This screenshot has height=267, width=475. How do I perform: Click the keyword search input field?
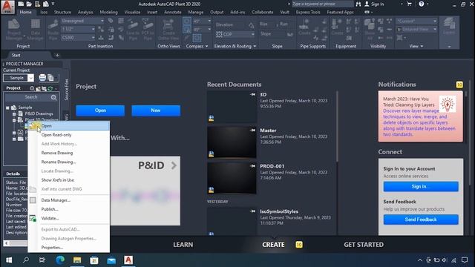(x=323, y=4)
